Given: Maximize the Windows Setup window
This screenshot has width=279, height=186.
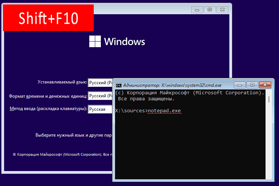Looking at the screenshot, I should 210,10.
